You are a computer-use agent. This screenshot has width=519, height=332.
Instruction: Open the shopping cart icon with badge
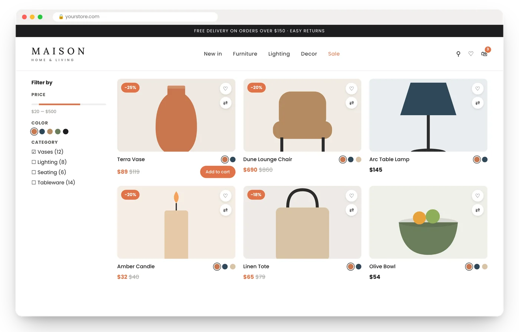pos(484,54)
